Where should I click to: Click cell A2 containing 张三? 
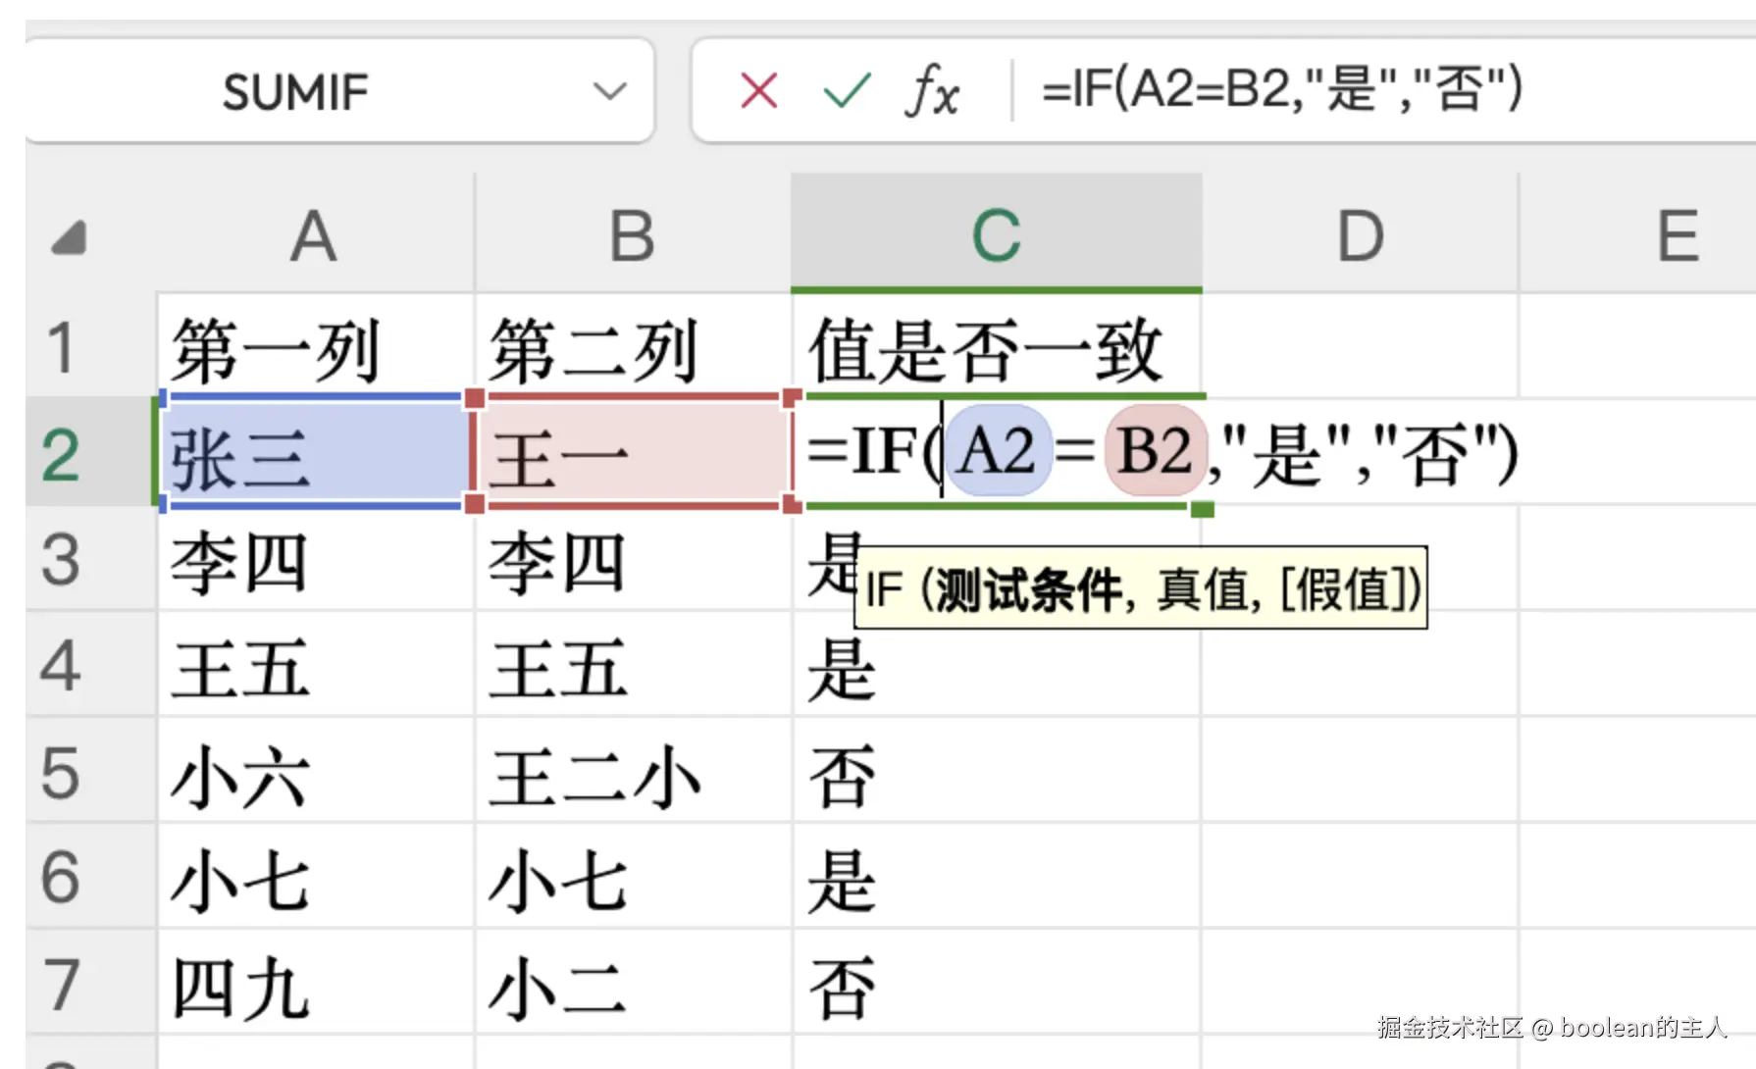coord(314,455)
